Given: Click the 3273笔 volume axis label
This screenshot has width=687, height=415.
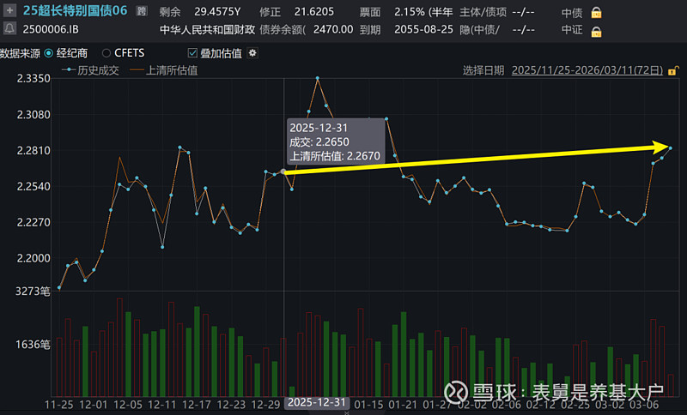Looking at the screenshot, I should point(33,292).
